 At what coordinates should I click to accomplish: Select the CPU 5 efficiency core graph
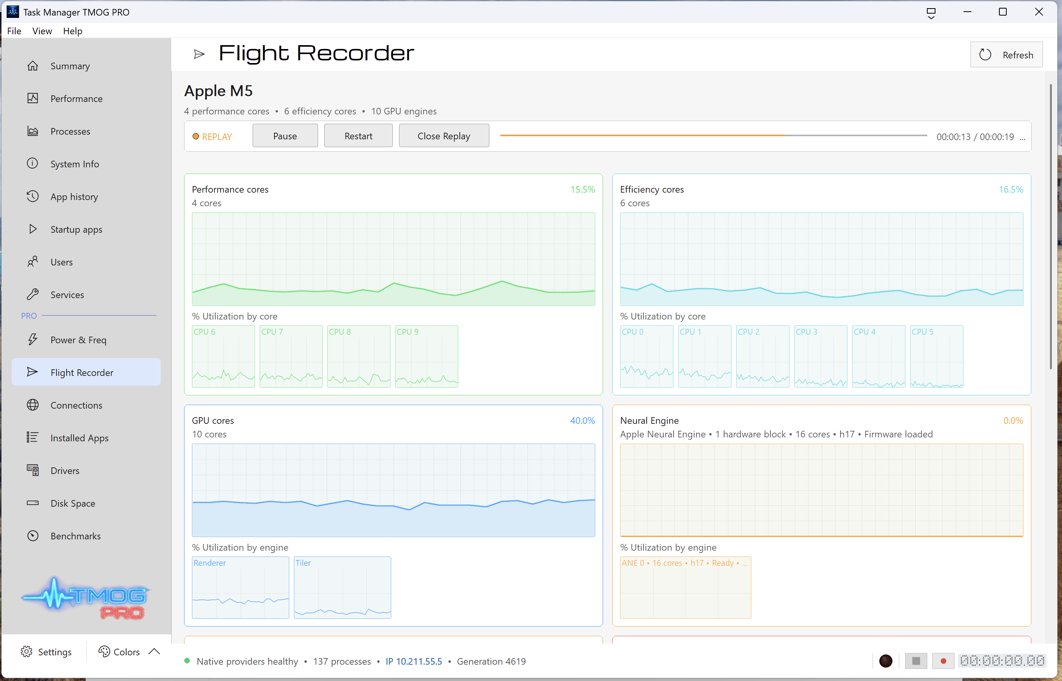[937, 356]
